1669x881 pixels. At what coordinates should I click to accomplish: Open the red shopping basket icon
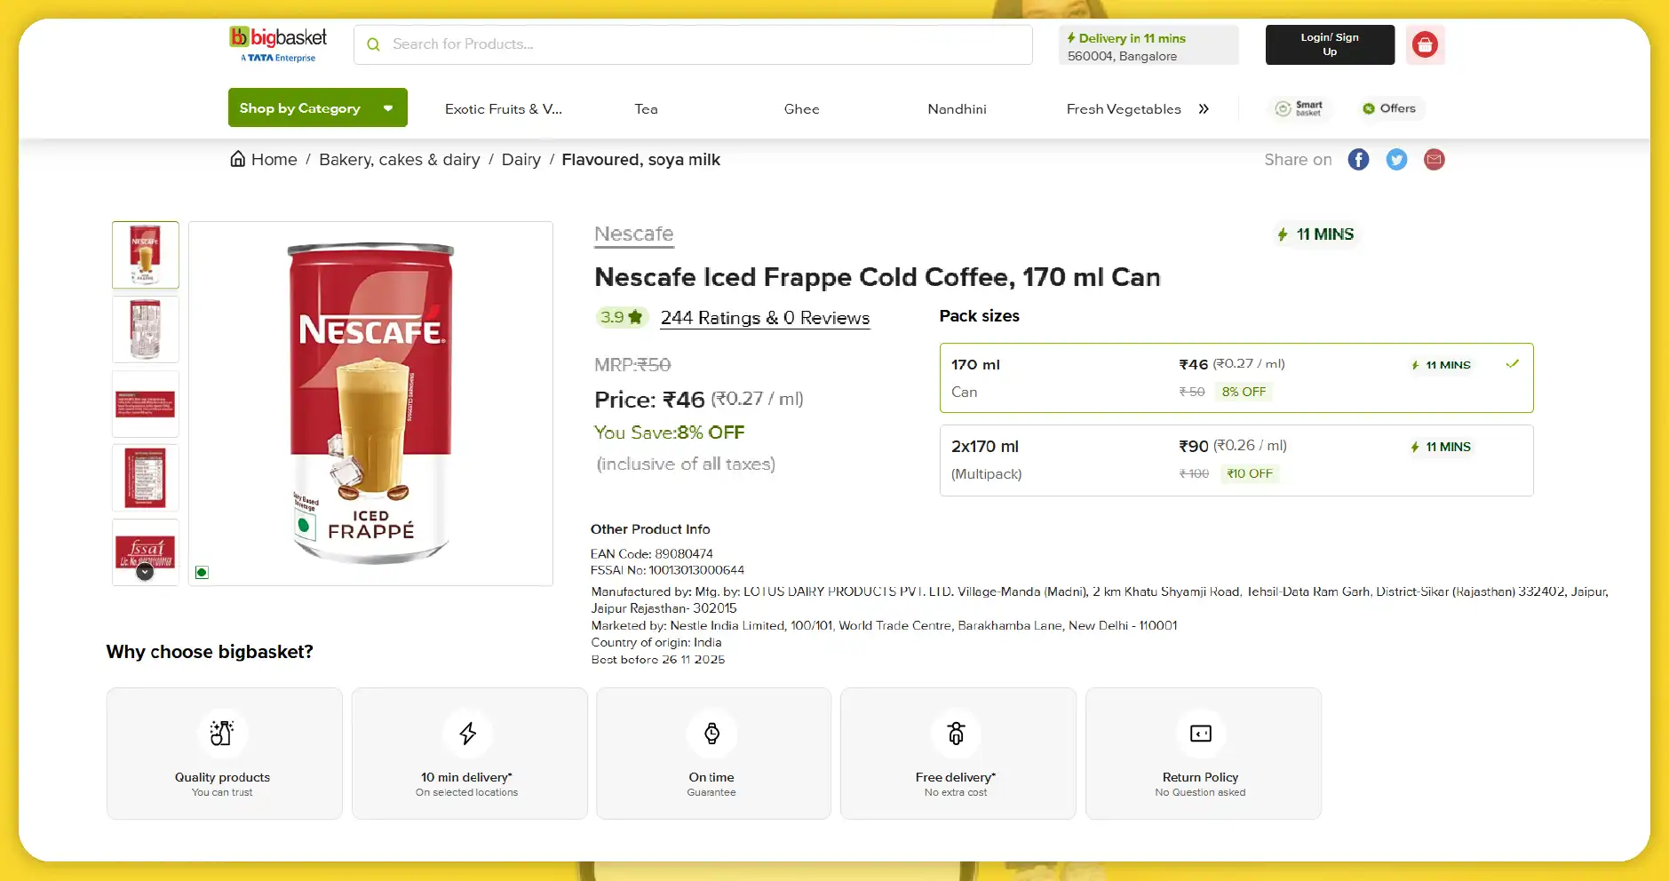click(x=1425, y=44)
